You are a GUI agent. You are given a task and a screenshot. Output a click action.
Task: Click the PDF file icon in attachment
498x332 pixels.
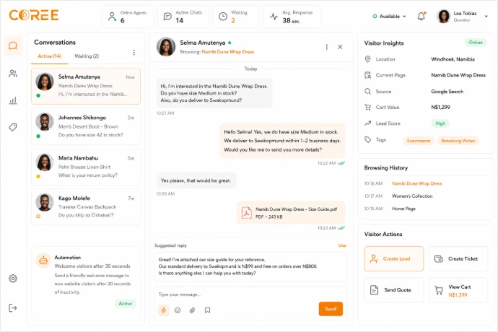(246, 213)
